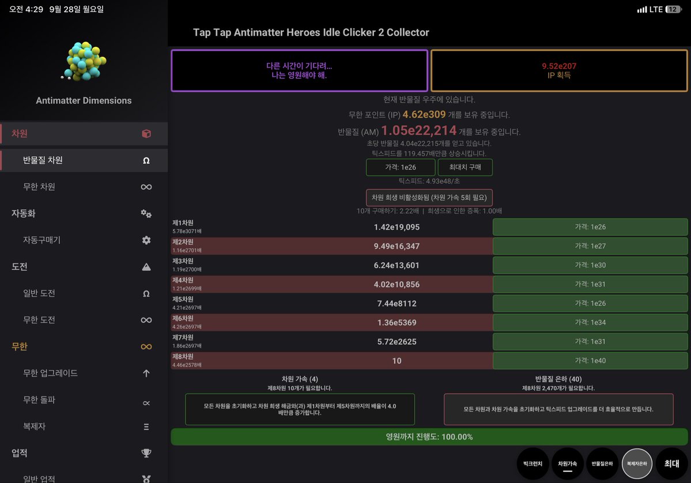
Task: Buy 제5차원 for 가격 1e26
Action: pyautogui.click(x=590, y=303)
